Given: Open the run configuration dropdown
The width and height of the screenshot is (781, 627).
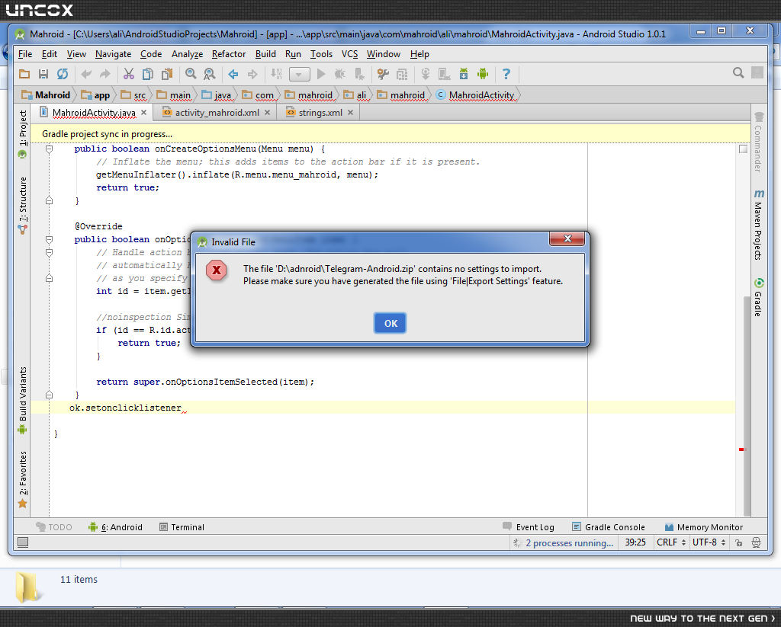Looking at the screenshot, I should pyautogui.click(x=299, y=75).
